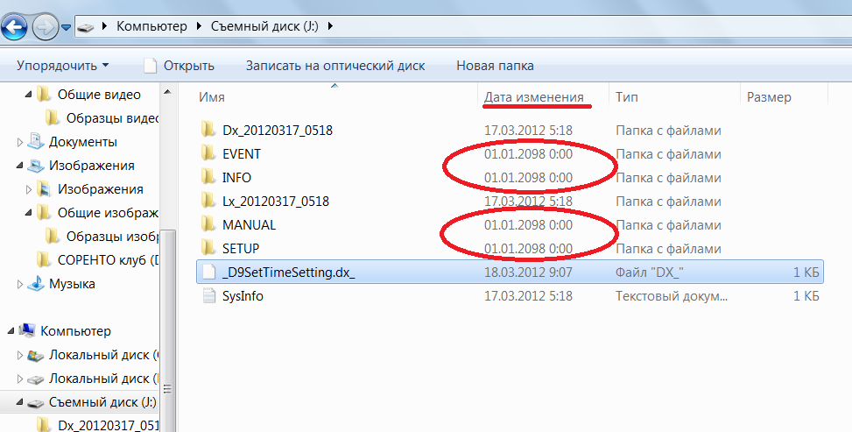
Task: Click Компьютер in the address bar
Action: tap(152, 27)
